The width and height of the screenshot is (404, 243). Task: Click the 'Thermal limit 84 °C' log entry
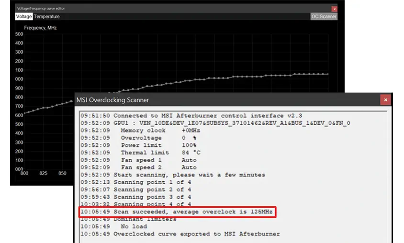pyautogui.click(x=140, y=153)
